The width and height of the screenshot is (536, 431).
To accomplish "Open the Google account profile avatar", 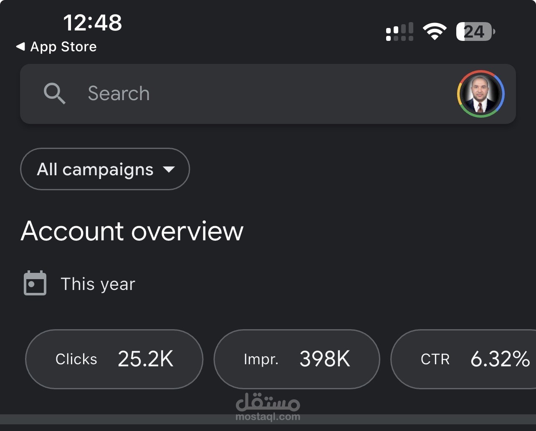I will (x=480, y=94).
